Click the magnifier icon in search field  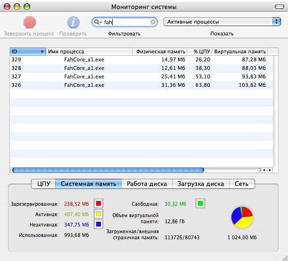click(x=97, y=22)
